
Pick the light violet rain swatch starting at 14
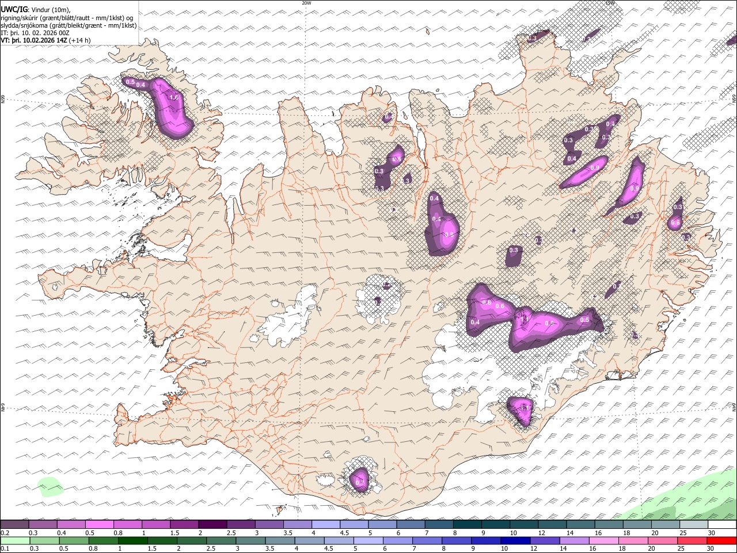coord(573,540)
